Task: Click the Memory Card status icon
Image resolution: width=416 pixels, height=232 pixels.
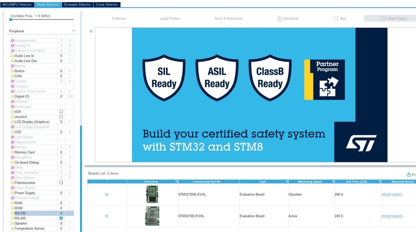Action: tap(12, 152)
